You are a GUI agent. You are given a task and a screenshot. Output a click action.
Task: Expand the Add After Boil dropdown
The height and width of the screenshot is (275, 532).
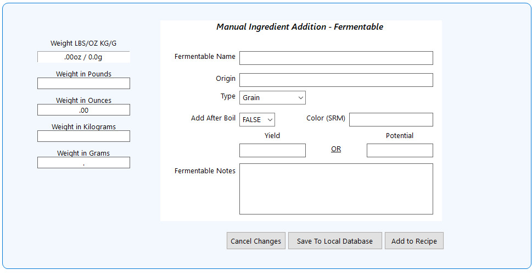coord(257,120)
